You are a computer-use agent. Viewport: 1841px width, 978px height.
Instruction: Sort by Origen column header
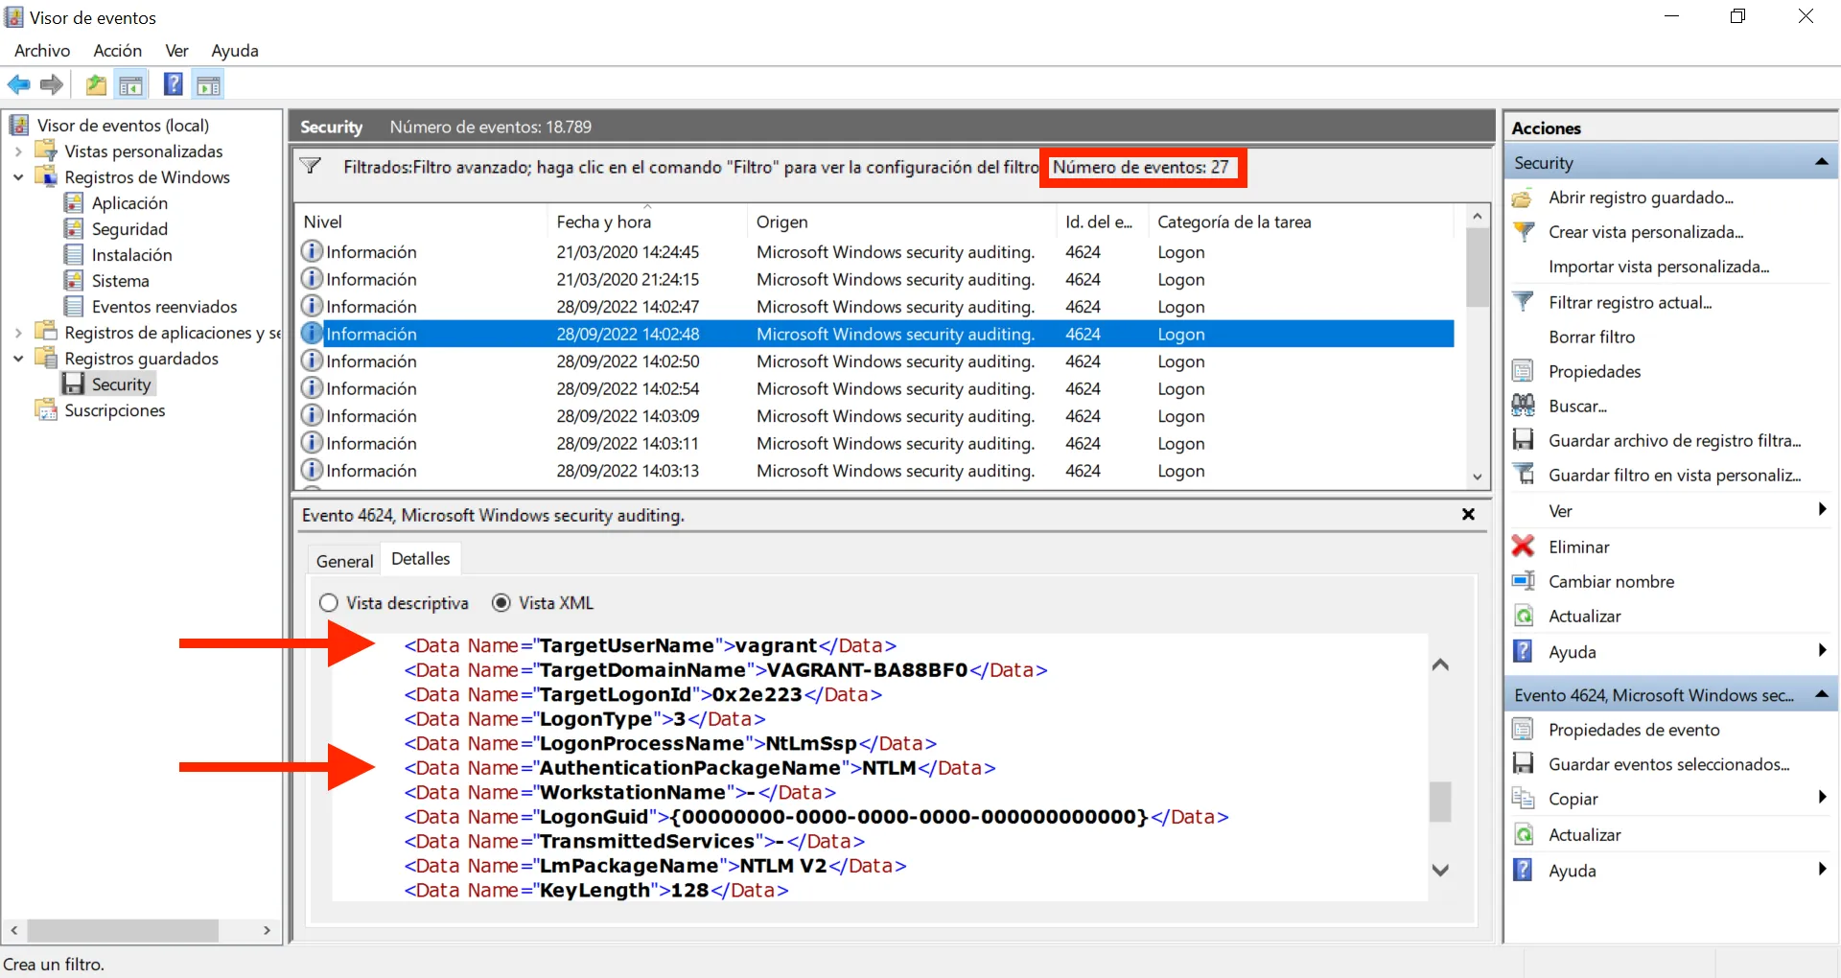(x=901, y=221)
